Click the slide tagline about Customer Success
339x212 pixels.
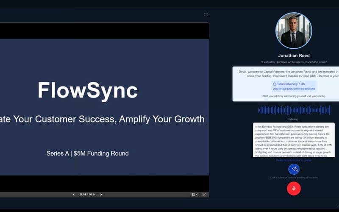[x=102, y=119]
